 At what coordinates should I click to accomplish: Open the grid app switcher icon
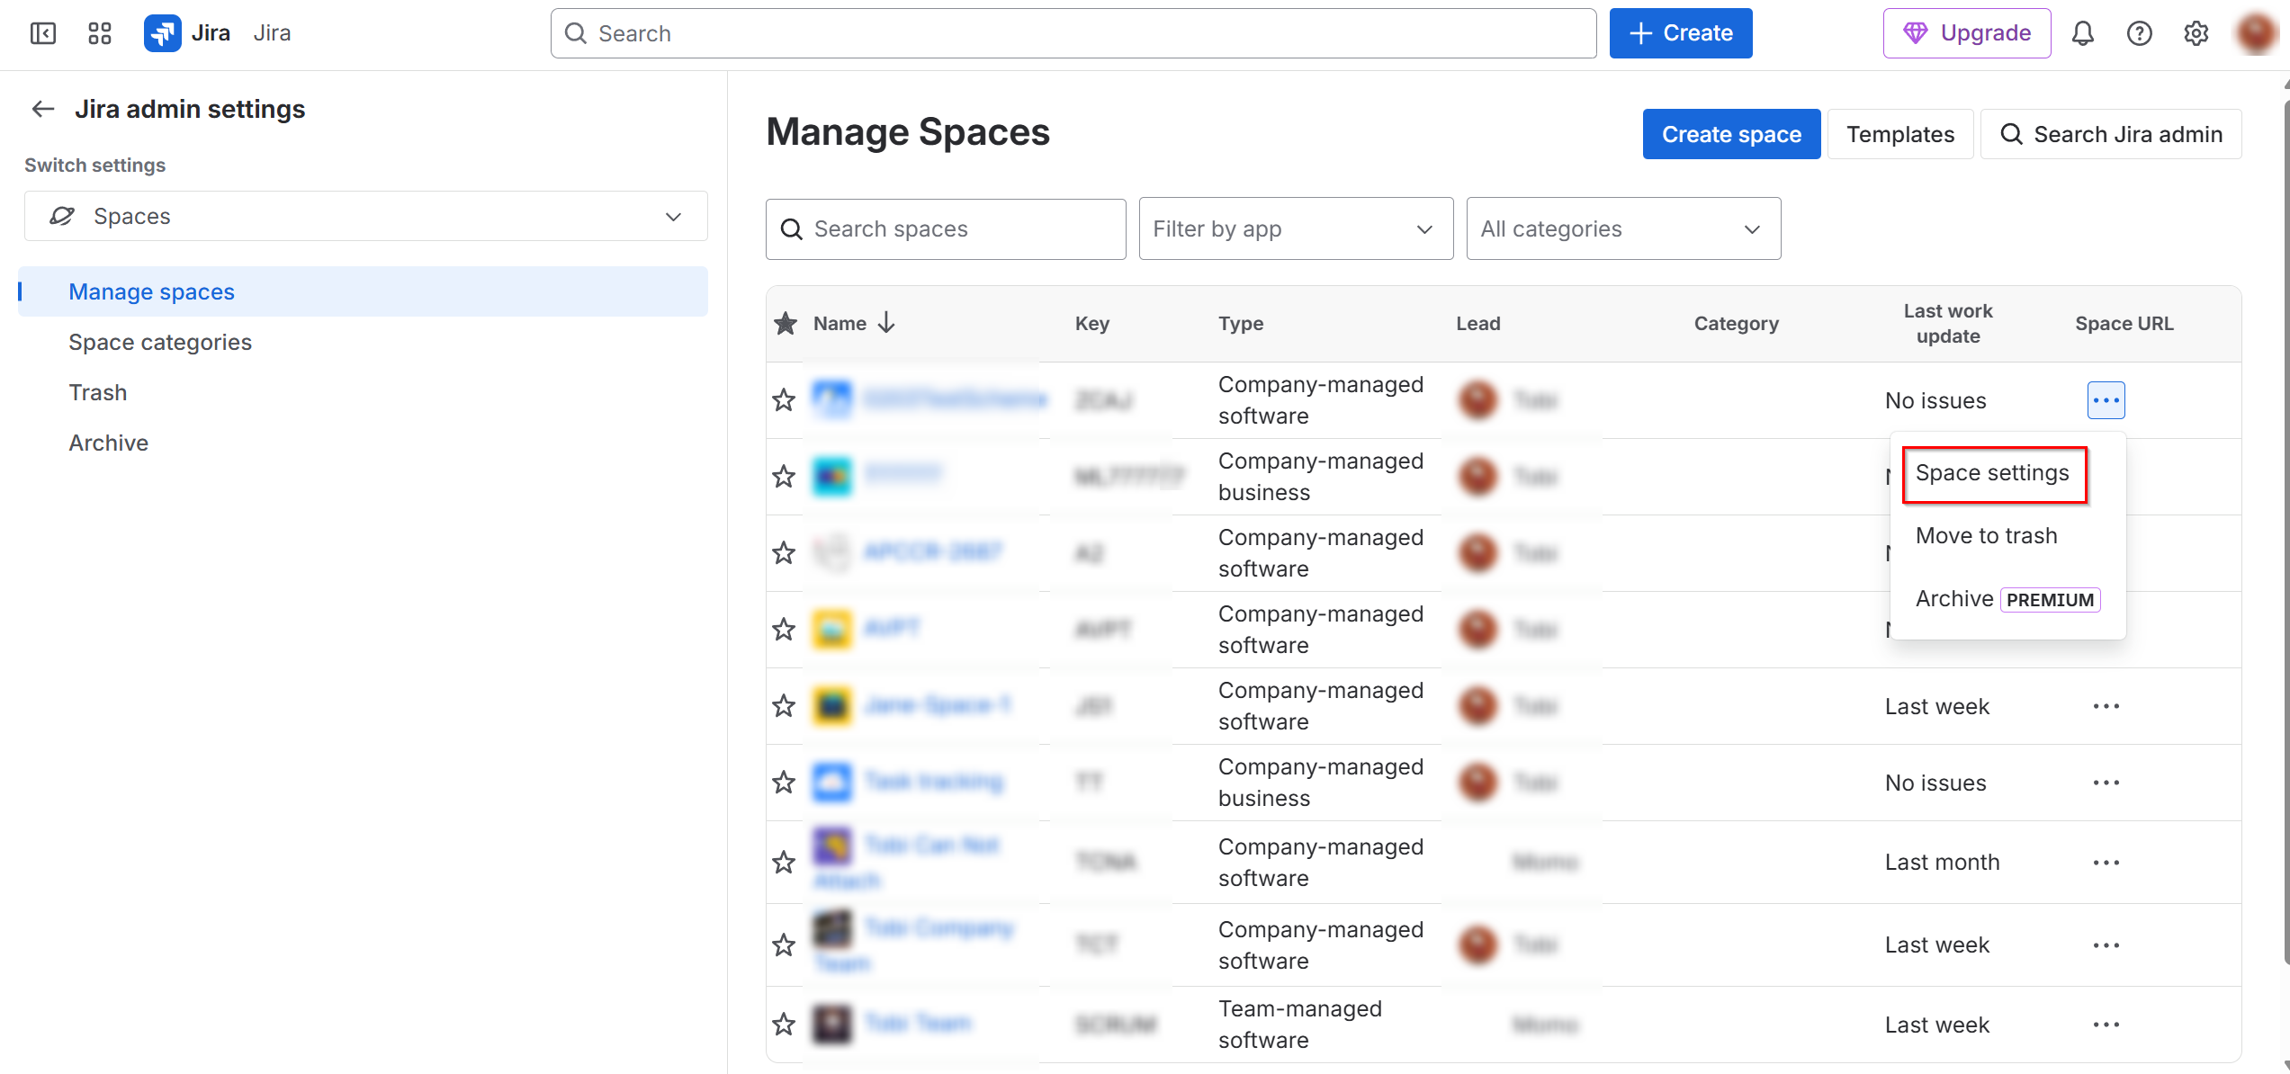[x=99, y=33]
